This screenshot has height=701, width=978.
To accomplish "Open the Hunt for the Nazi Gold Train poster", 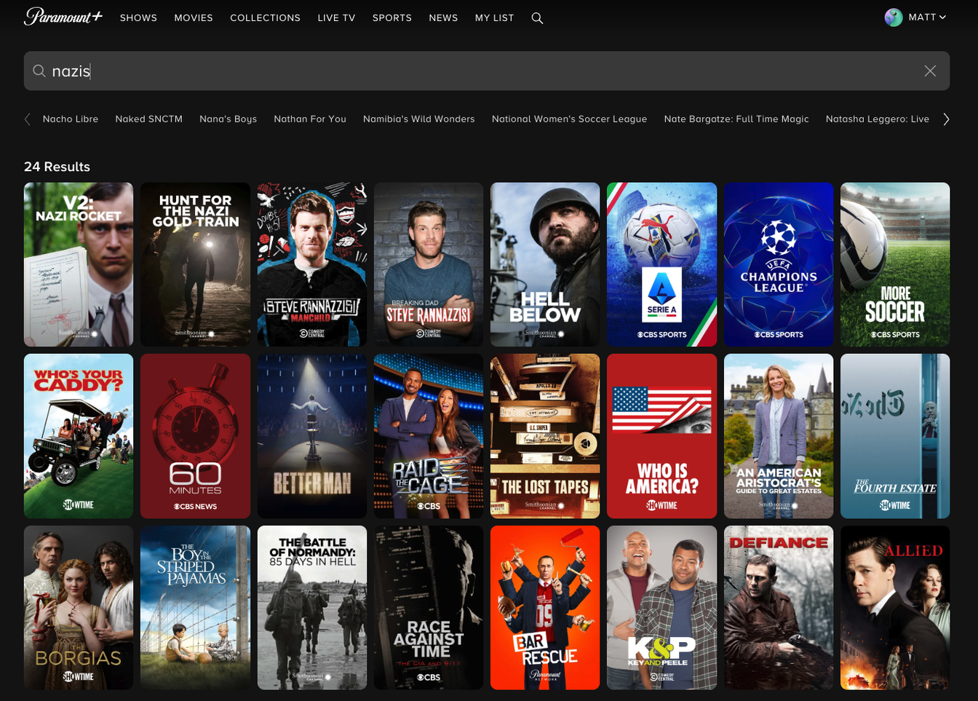I will [195, 264].
